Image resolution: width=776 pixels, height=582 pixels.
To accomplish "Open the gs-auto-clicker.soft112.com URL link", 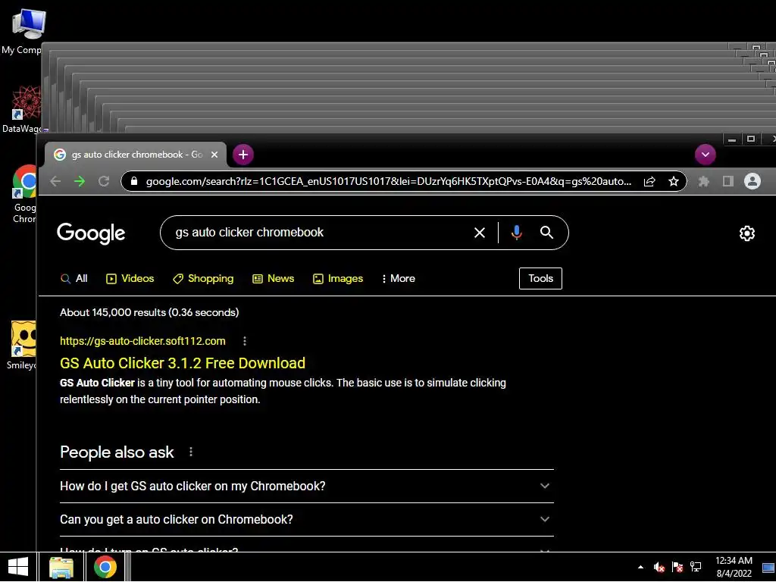I will pos(142,341).
